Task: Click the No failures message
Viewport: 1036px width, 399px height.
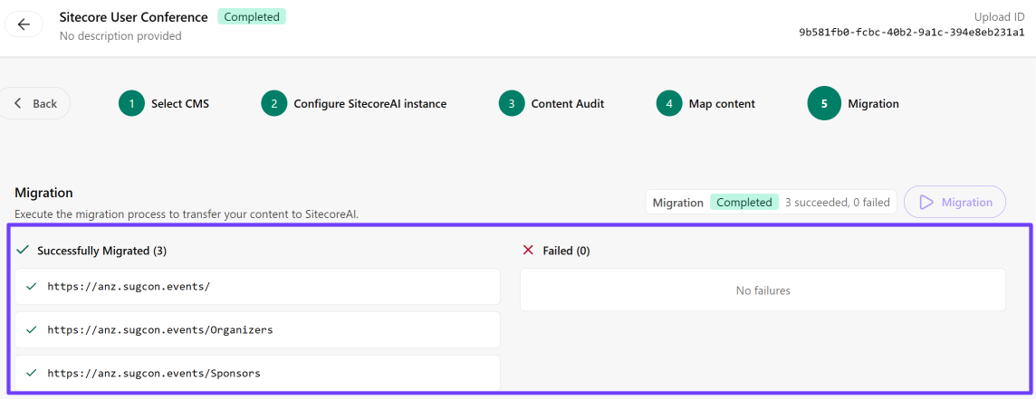Action: (x=763, y=290)
